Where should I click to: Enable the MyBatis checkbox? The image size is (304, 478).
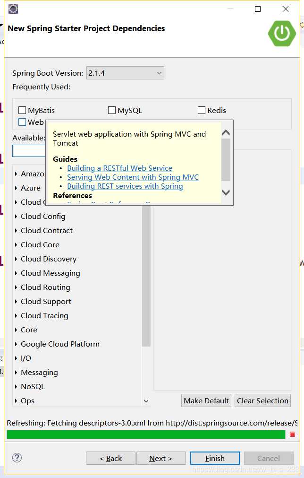(22, 110)
